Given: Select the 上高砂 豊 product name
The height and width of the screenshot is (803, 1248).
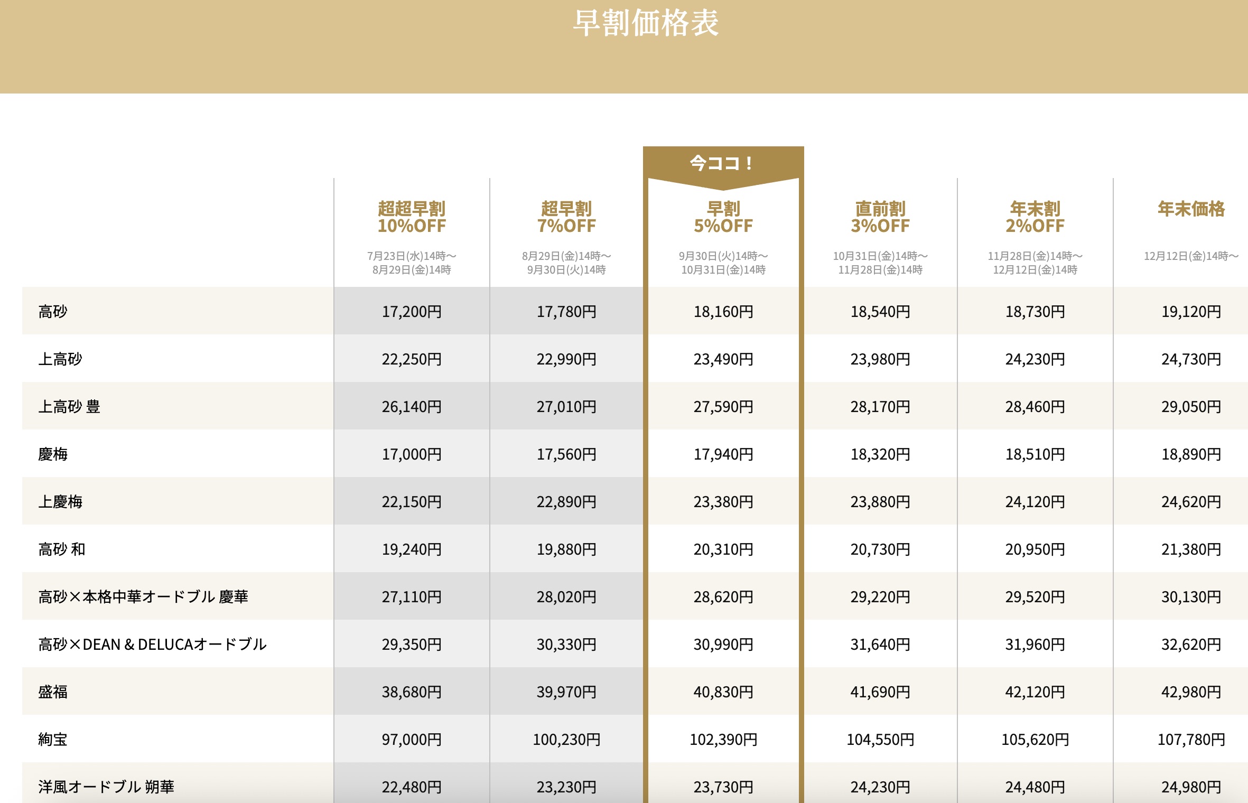Looking at the screenshot, I should tap(69, 407).
